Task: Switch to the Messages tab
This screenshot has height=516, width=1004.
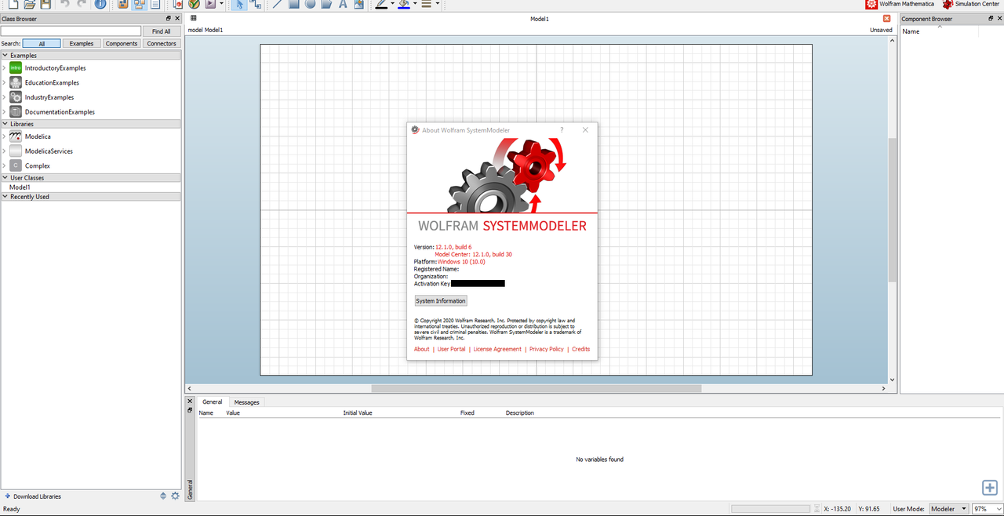Action: (246, 402)
